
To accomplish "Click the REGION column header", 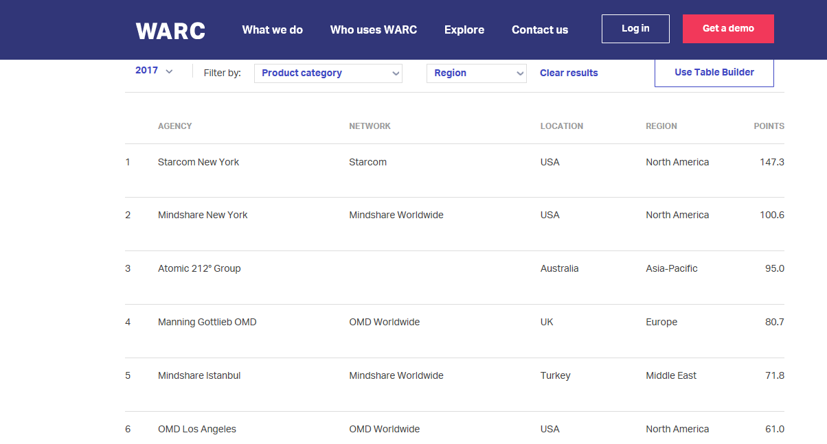I will (x=661, y=126).
